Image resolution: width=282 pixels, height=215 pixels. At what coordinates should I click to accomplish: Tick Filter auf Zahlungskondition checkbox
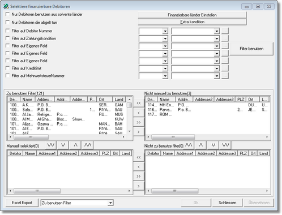tap(7, 38)
